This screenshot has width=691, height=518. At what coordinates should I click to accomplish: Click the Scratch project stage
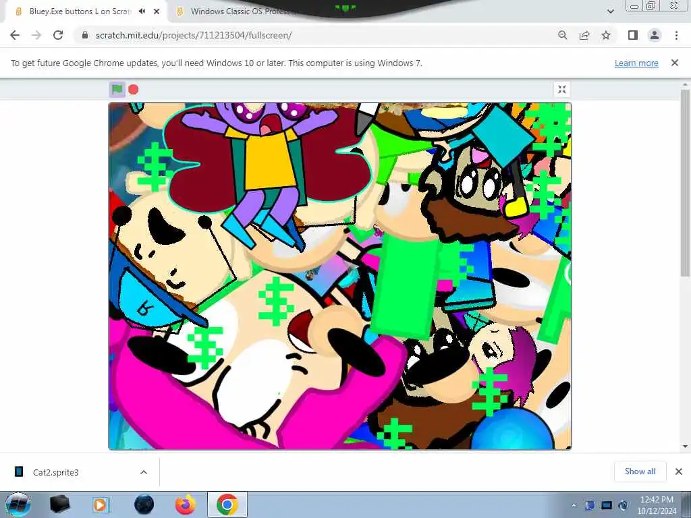coord(340,276)
